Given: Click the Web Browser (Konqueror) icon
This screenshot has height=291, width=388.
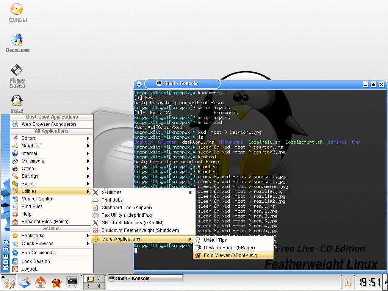Looking at the screenshot, I should (15, 124).
